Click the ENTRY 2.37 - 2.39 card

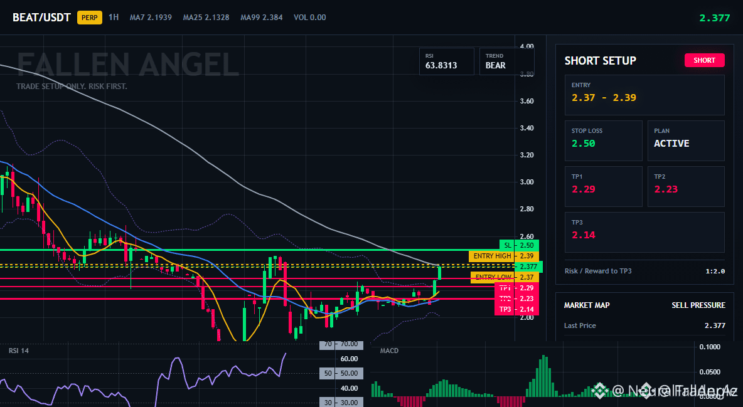tap(644, 95)
